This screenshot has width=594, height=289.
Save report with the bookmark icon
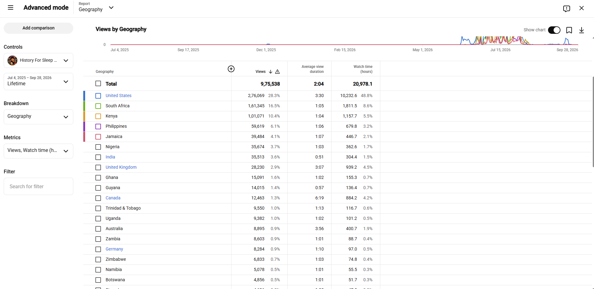[569, 30]
